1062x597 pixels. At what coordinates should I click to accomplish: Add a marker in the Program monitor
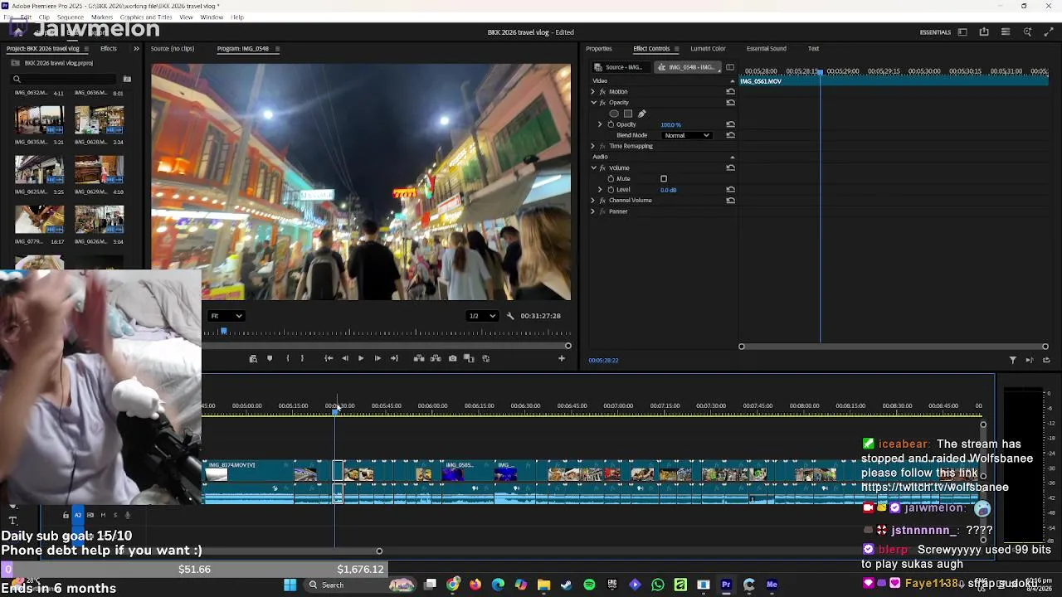(x=270, y=358)
